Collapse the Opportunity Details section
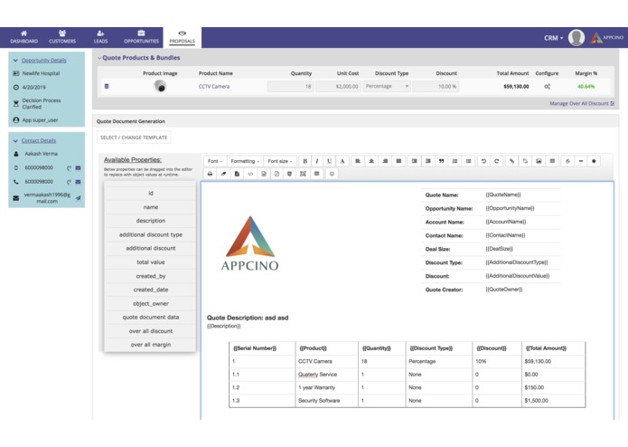The height and width of the screenshot is (447, 628). tap(15, 61)
